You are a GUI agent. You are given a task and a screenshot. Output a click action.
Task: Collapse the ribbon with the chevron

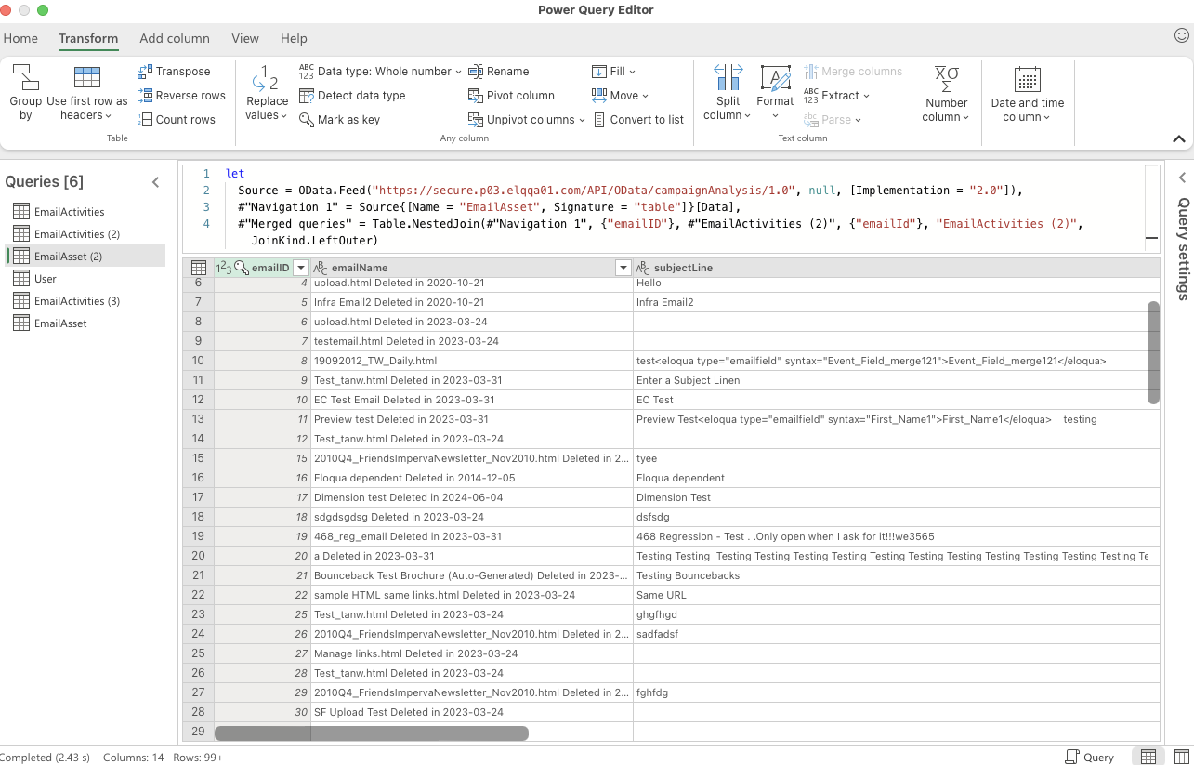(x=1179, y=139)
